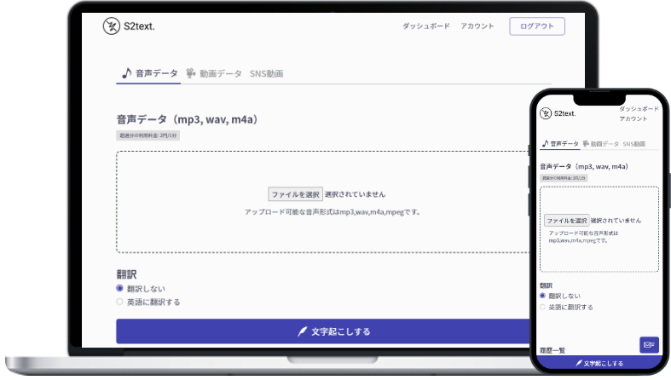Switch to SNS動画 tab on phone
This screenshot has height=380, width=671.
tap(633, 144)
